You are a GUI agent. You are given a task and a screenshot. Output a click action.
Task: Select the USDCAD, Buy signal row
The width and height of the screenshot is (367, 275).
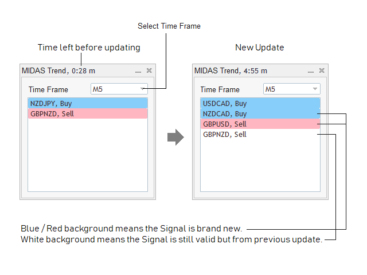tap(260, 104)
